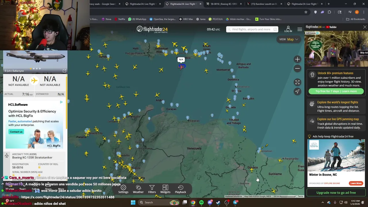The image size is (368, 207).
Task: Close the 58-0016 Boeing tab
Action: [x=241, y=4]
